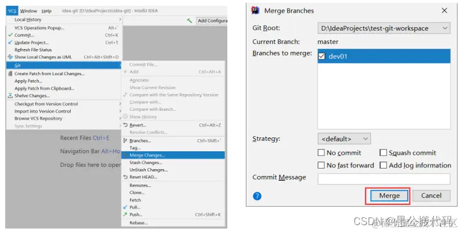Click IntelliJ logo in Merge Branches dialog
This screenshot has width=461, height=232.
tap(255, 10)
